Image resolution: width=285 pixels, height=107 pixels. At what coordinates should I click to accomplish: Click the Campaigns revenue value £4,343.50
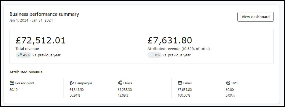pos(76,89)
